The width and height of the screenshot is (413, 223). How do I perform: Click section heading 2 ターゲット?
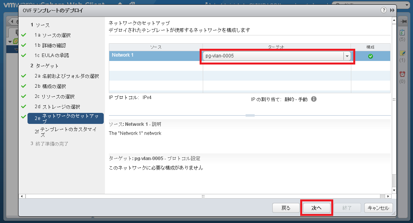coord(44,66)
